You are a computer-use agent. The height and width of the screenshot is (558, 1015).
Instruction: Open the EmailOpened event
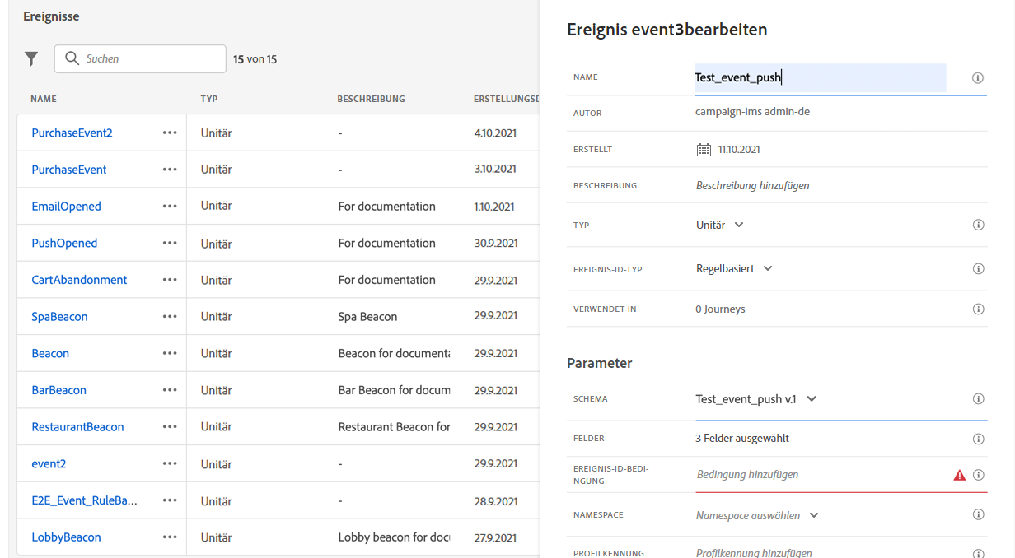coord(66,207)
